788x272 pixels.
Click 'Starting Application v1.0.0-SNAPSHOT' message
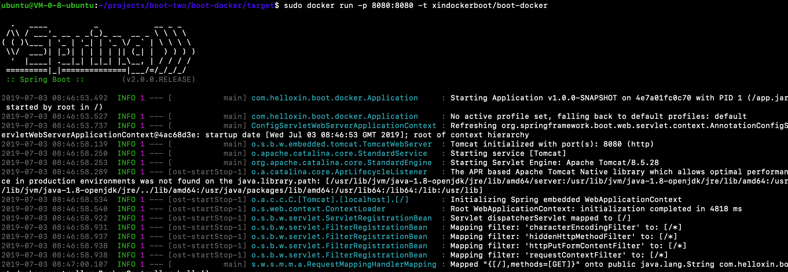coord(534,98)
